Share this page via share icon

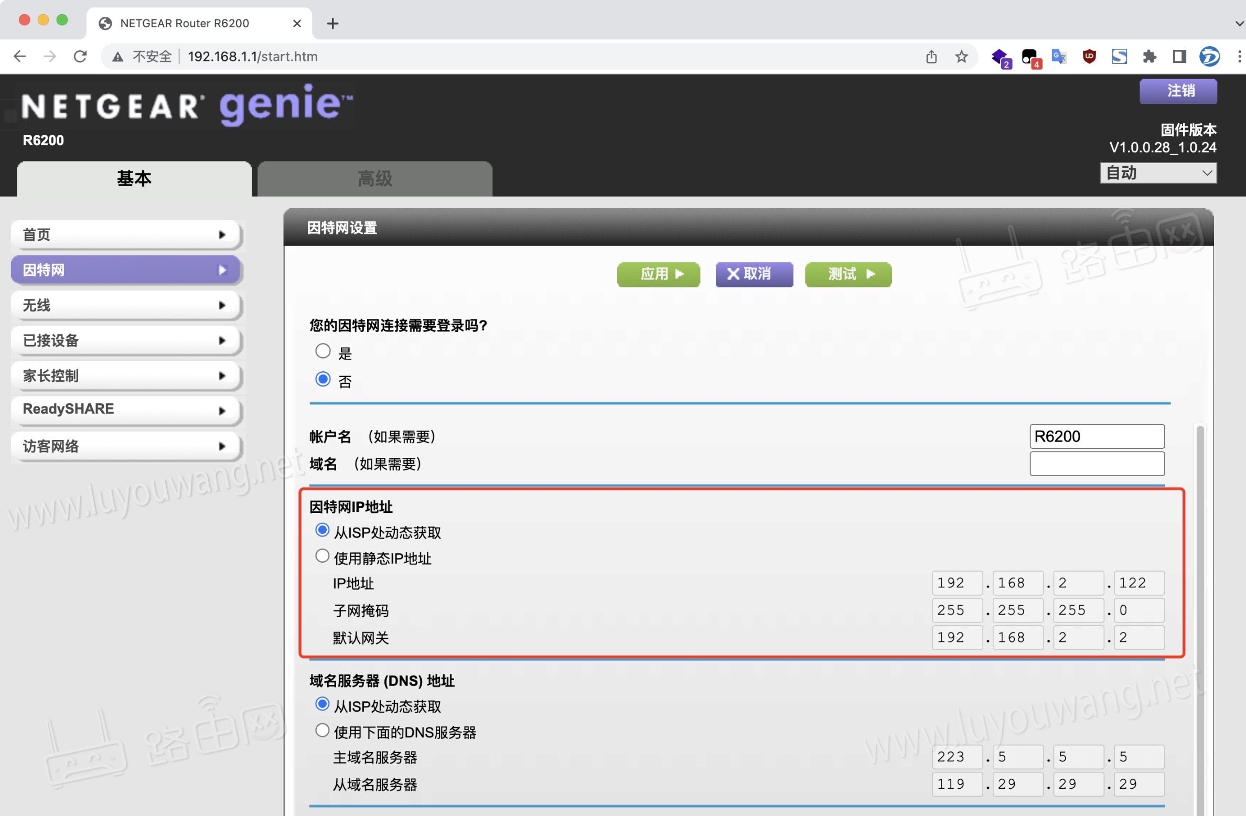931,56
